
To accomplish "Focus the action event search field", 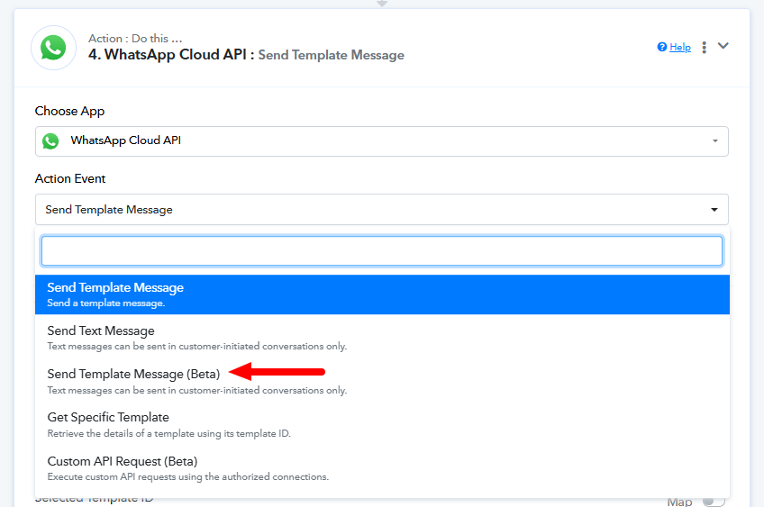I will click(x=381, y=251).
